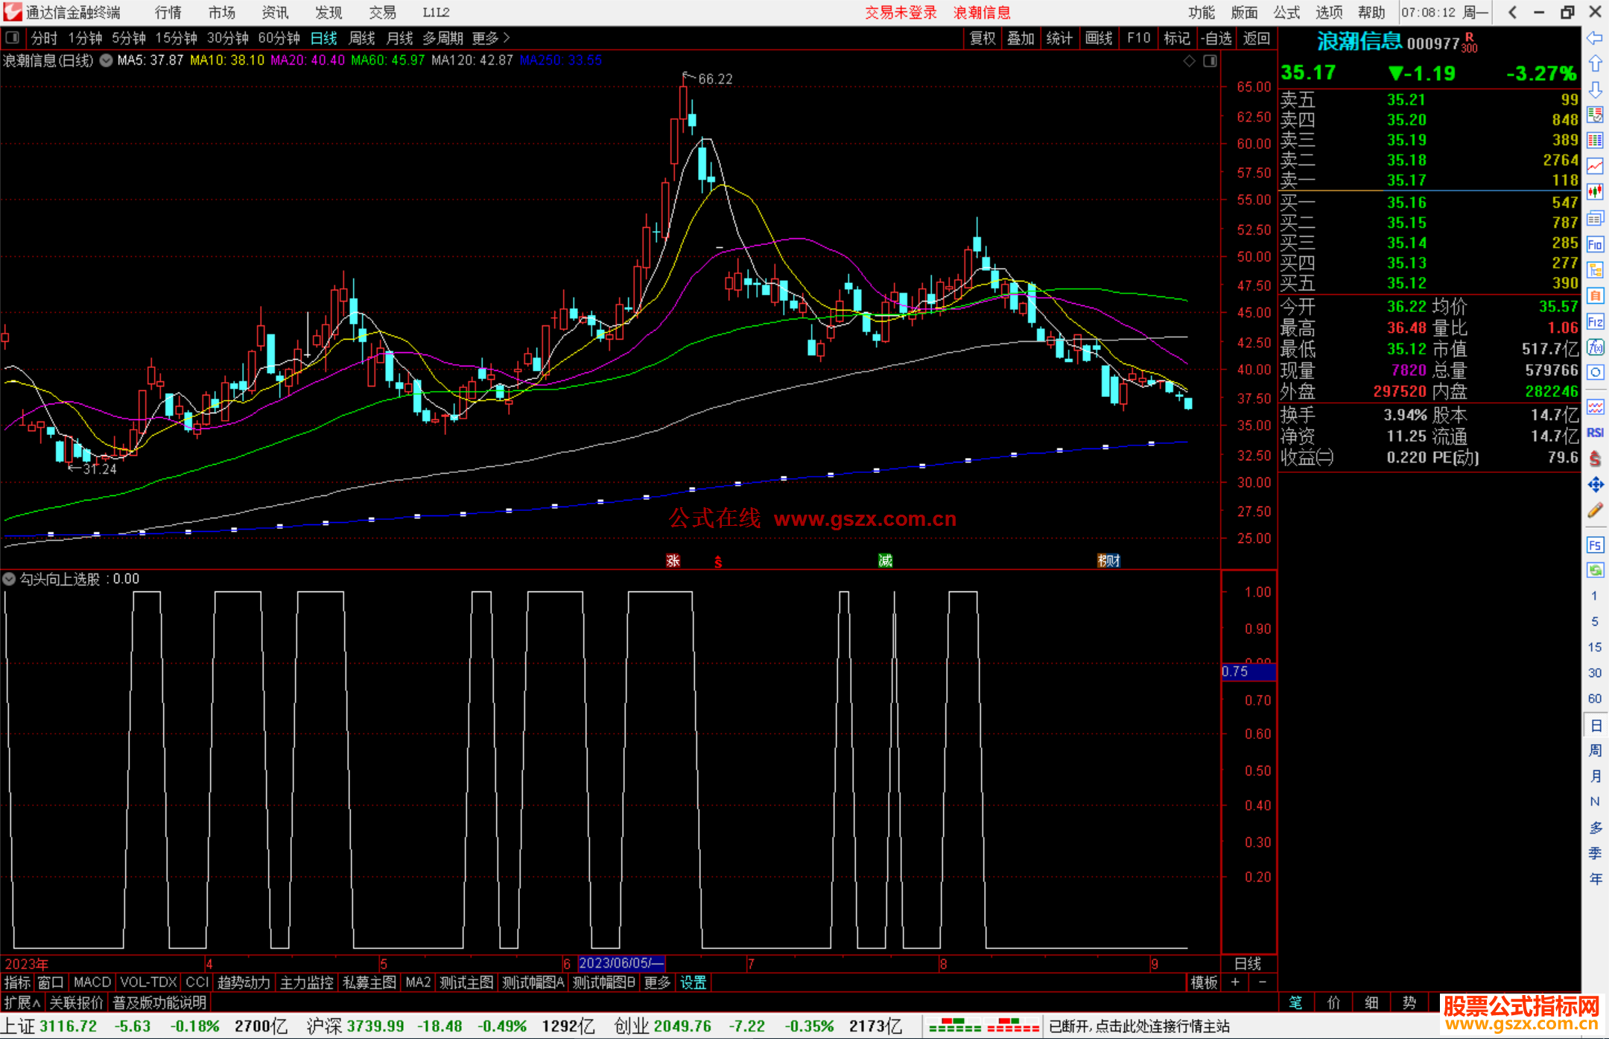
Task: Click the f(x) formula sidebar icon
Action: coord(1595,347)
